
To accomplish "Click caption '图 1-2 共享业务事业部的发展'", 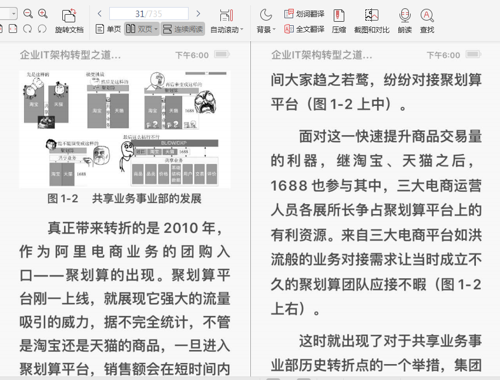I will pos(125,199).
